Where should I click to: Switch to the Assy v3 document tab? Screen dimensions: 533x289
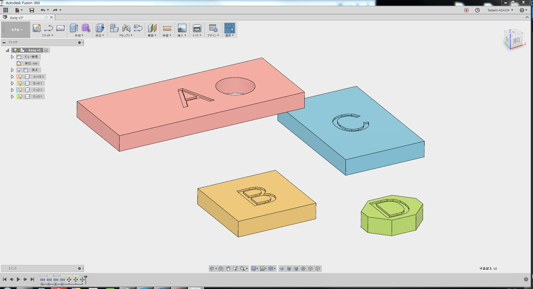point(17,18)
